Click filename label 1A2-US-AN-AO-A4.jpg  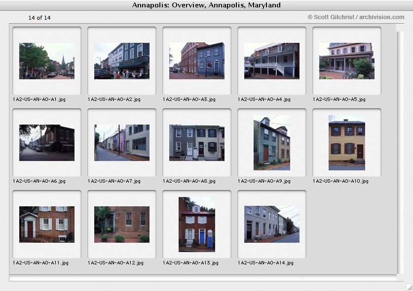pos(264,99)
